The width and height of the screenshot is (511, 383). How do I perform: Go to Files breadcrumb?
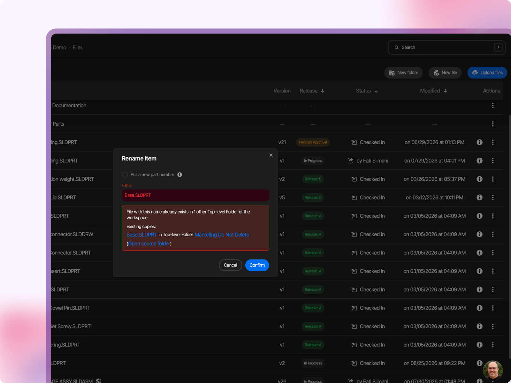[x=78, y=48]
